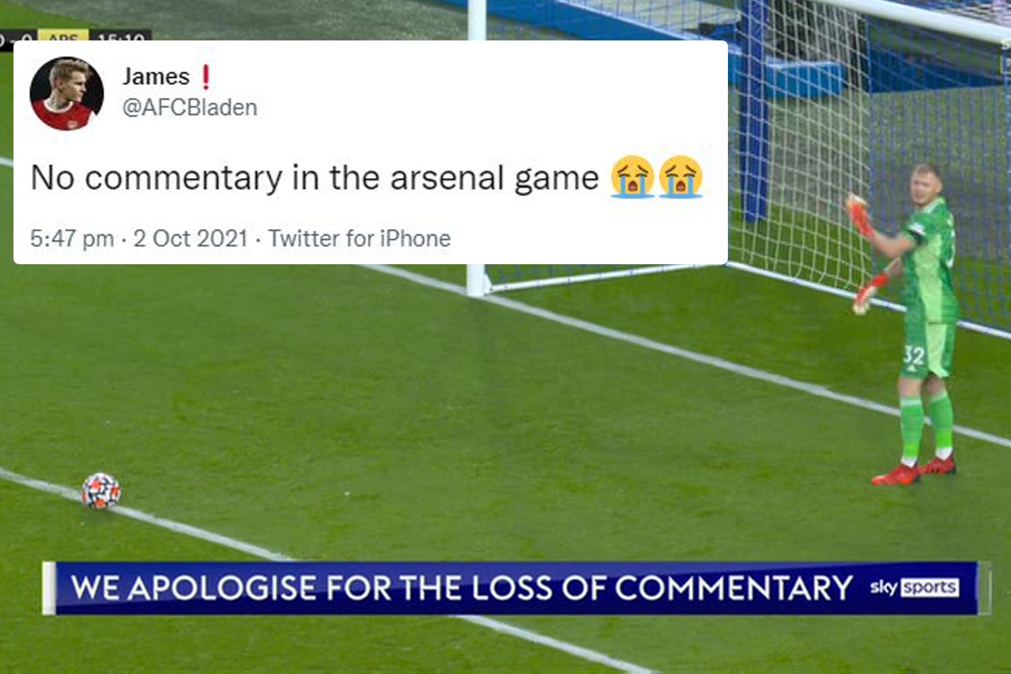Click the 2 Oct 2021 date
The height and width of the screenshot is (674, 1011).
pyautogui.click(x=191, y=239)
